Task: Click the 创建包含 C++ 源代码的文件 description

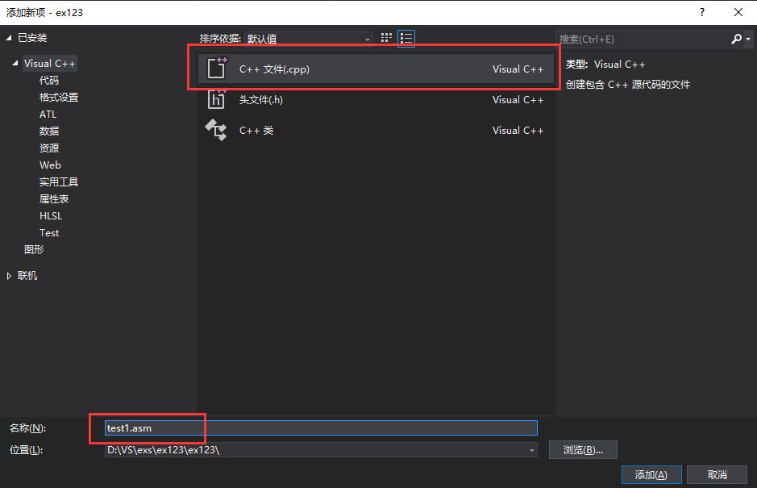Action: pyautogui.click(x=628, y=85)
